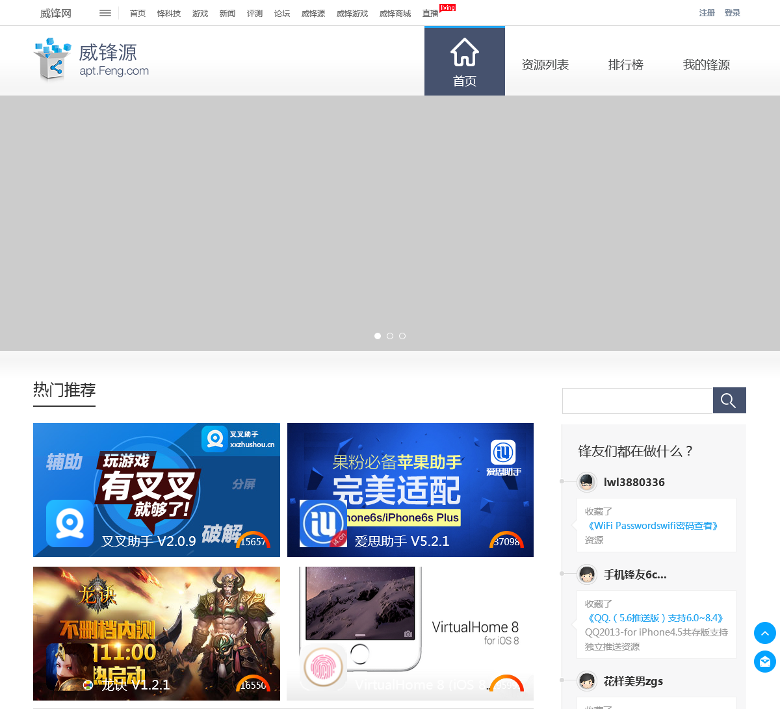Click the 威锋网 site name

56,13
